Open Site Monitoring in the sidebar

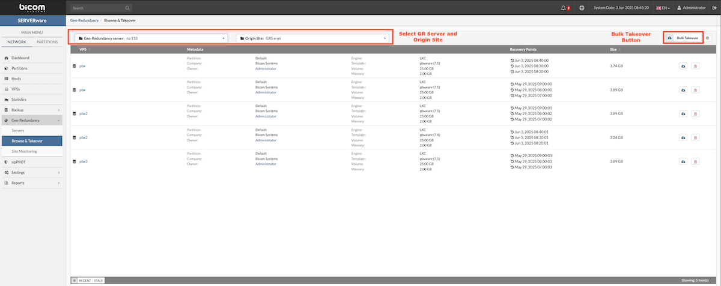[x=23, y=151]
